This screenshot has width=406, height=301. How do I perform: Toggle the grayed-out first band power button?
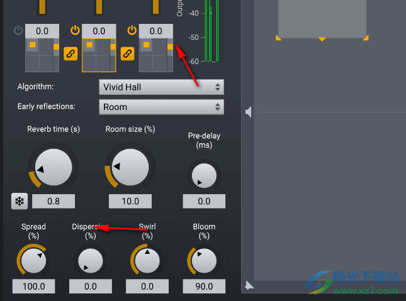point(18,30)
